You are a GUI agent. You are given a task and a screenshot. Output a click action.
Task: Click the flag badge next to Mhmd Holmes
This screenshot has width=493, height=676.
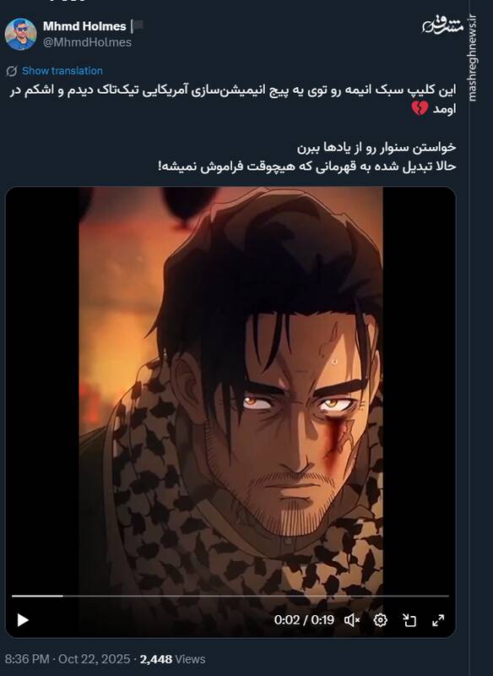(138, 26)
